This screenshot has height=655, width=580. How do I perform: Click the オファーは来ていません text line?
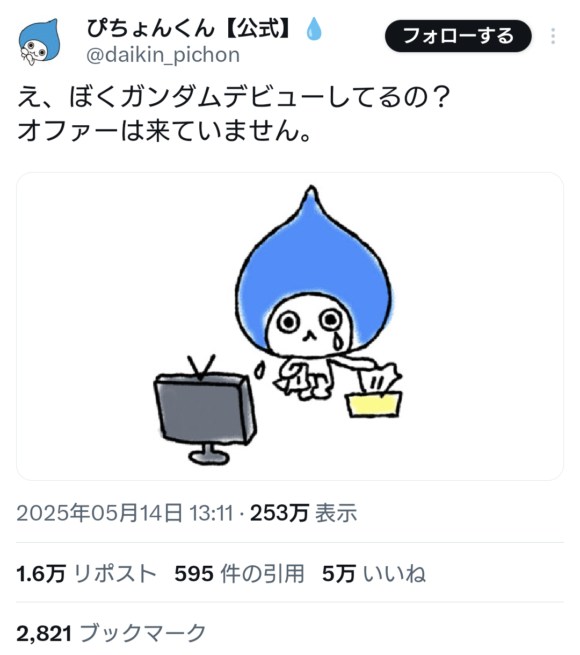(x=164, y=131)
